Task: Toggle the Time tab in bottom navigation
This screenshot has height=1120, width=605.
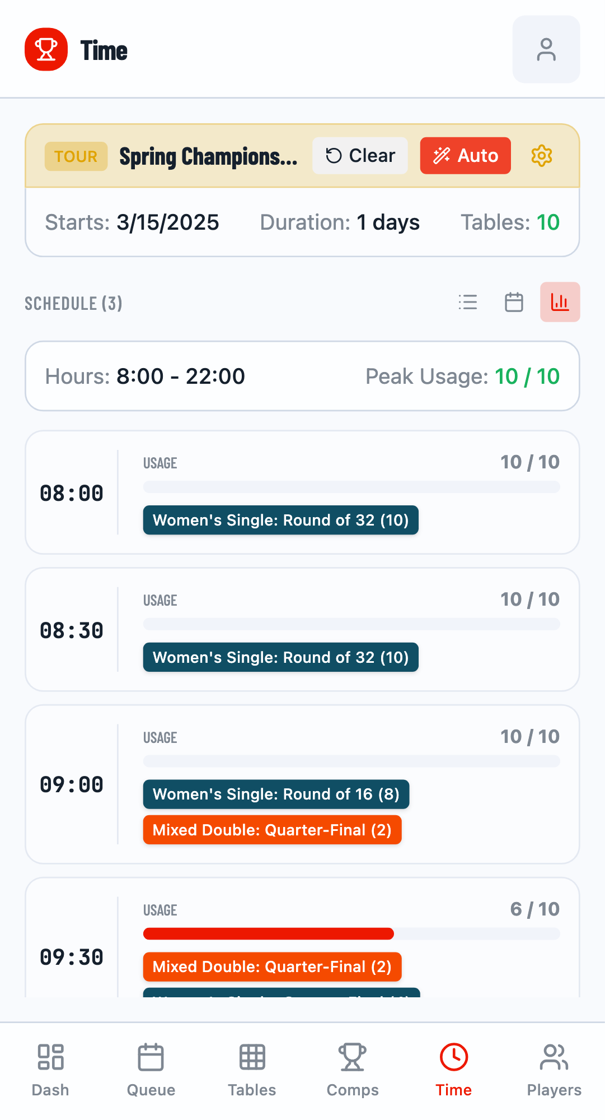Action: 453,1069
